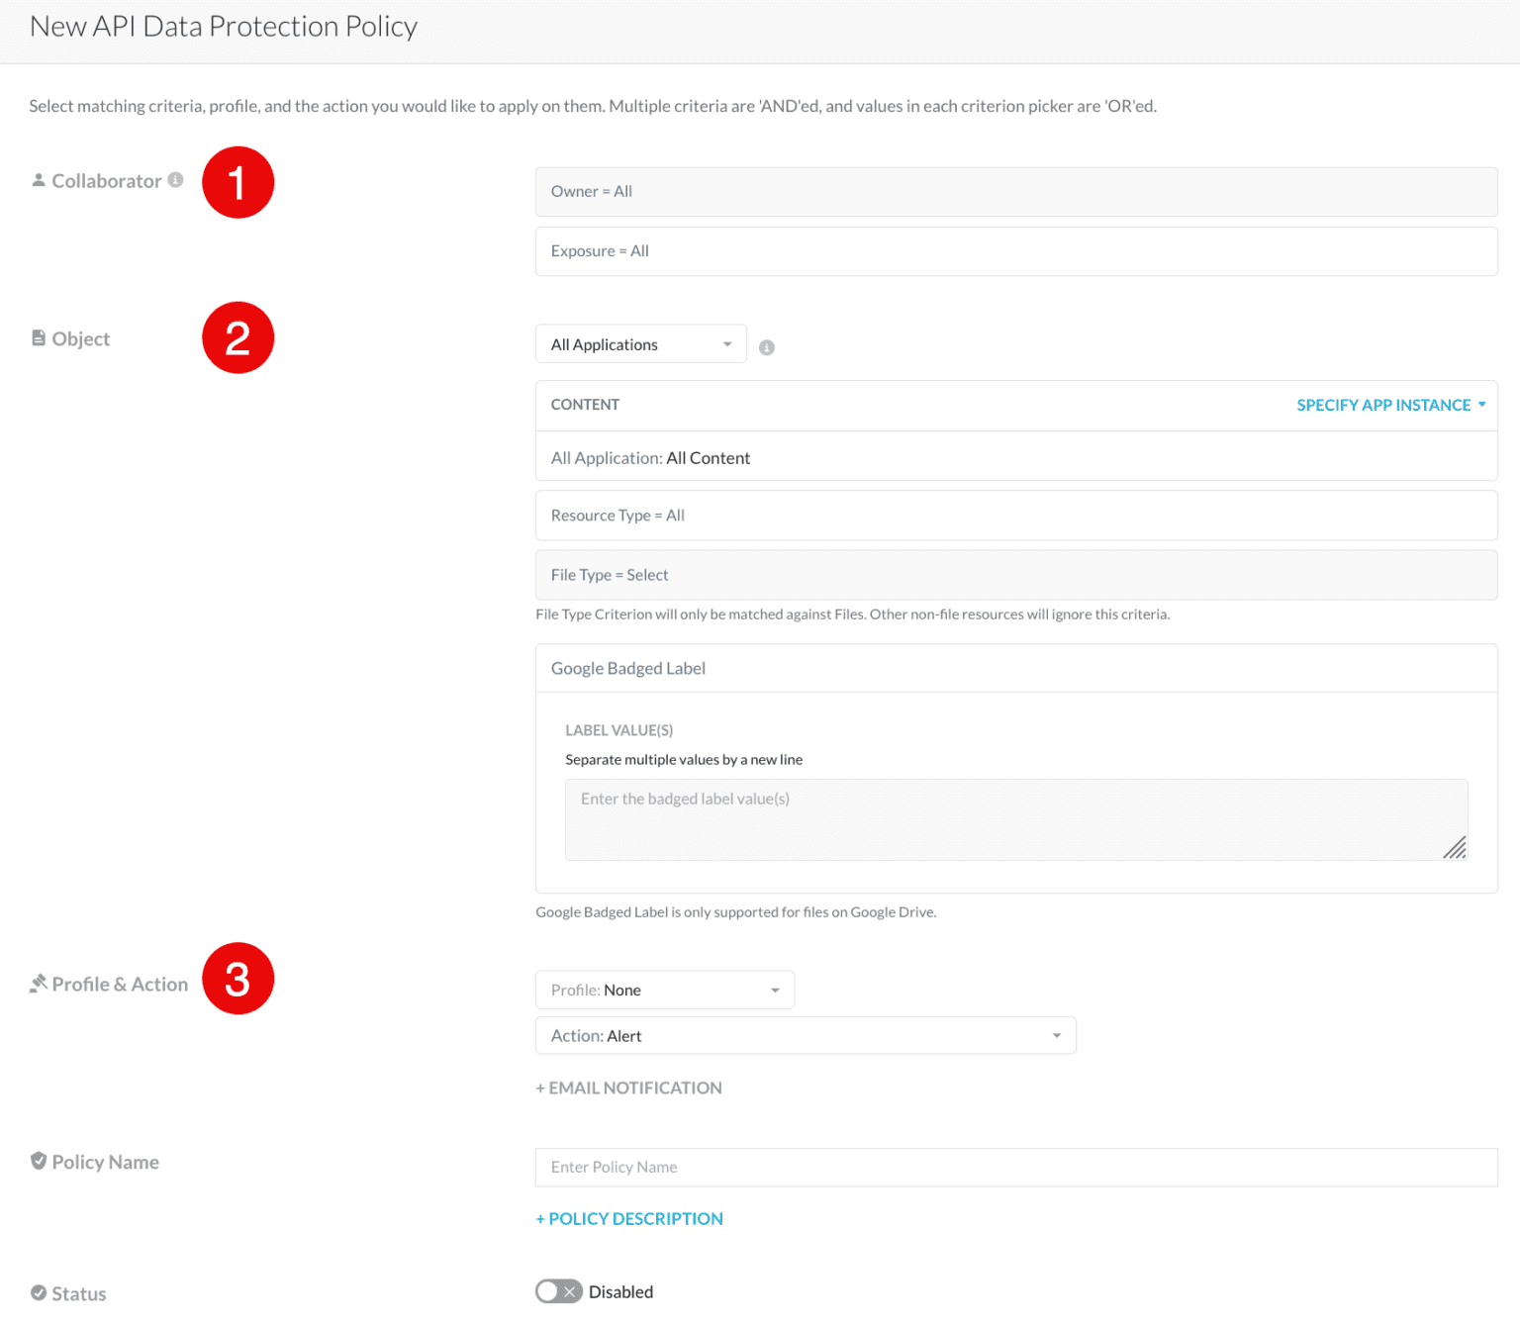
Task: Click the Enter Policy Name field
Action: [1015, 1167]
